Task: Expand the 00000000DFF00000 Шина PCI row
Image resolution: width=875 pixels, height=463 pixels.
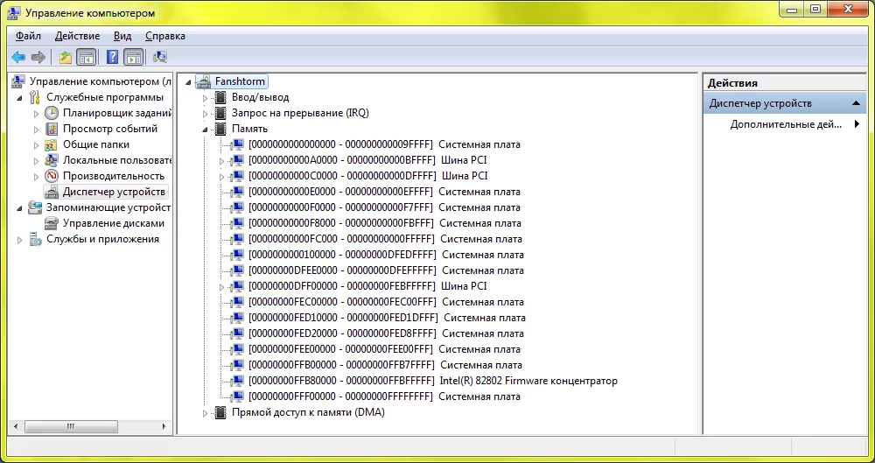Action: coord(221,287)
